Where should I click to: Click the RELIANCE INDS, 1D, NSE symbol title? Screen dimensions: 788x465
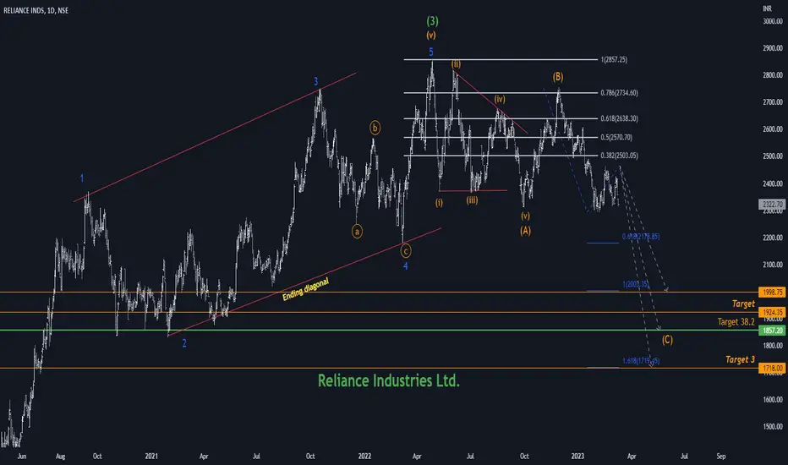point(36,10)
